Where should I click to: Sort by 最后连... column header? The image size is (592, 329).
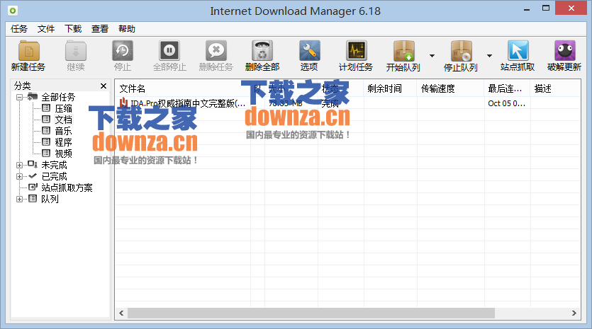tap(507, 88)
